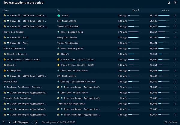Open the Heavy Dex Trader sender link
This screenshot has height=125, width=180.
click(13, 32)
